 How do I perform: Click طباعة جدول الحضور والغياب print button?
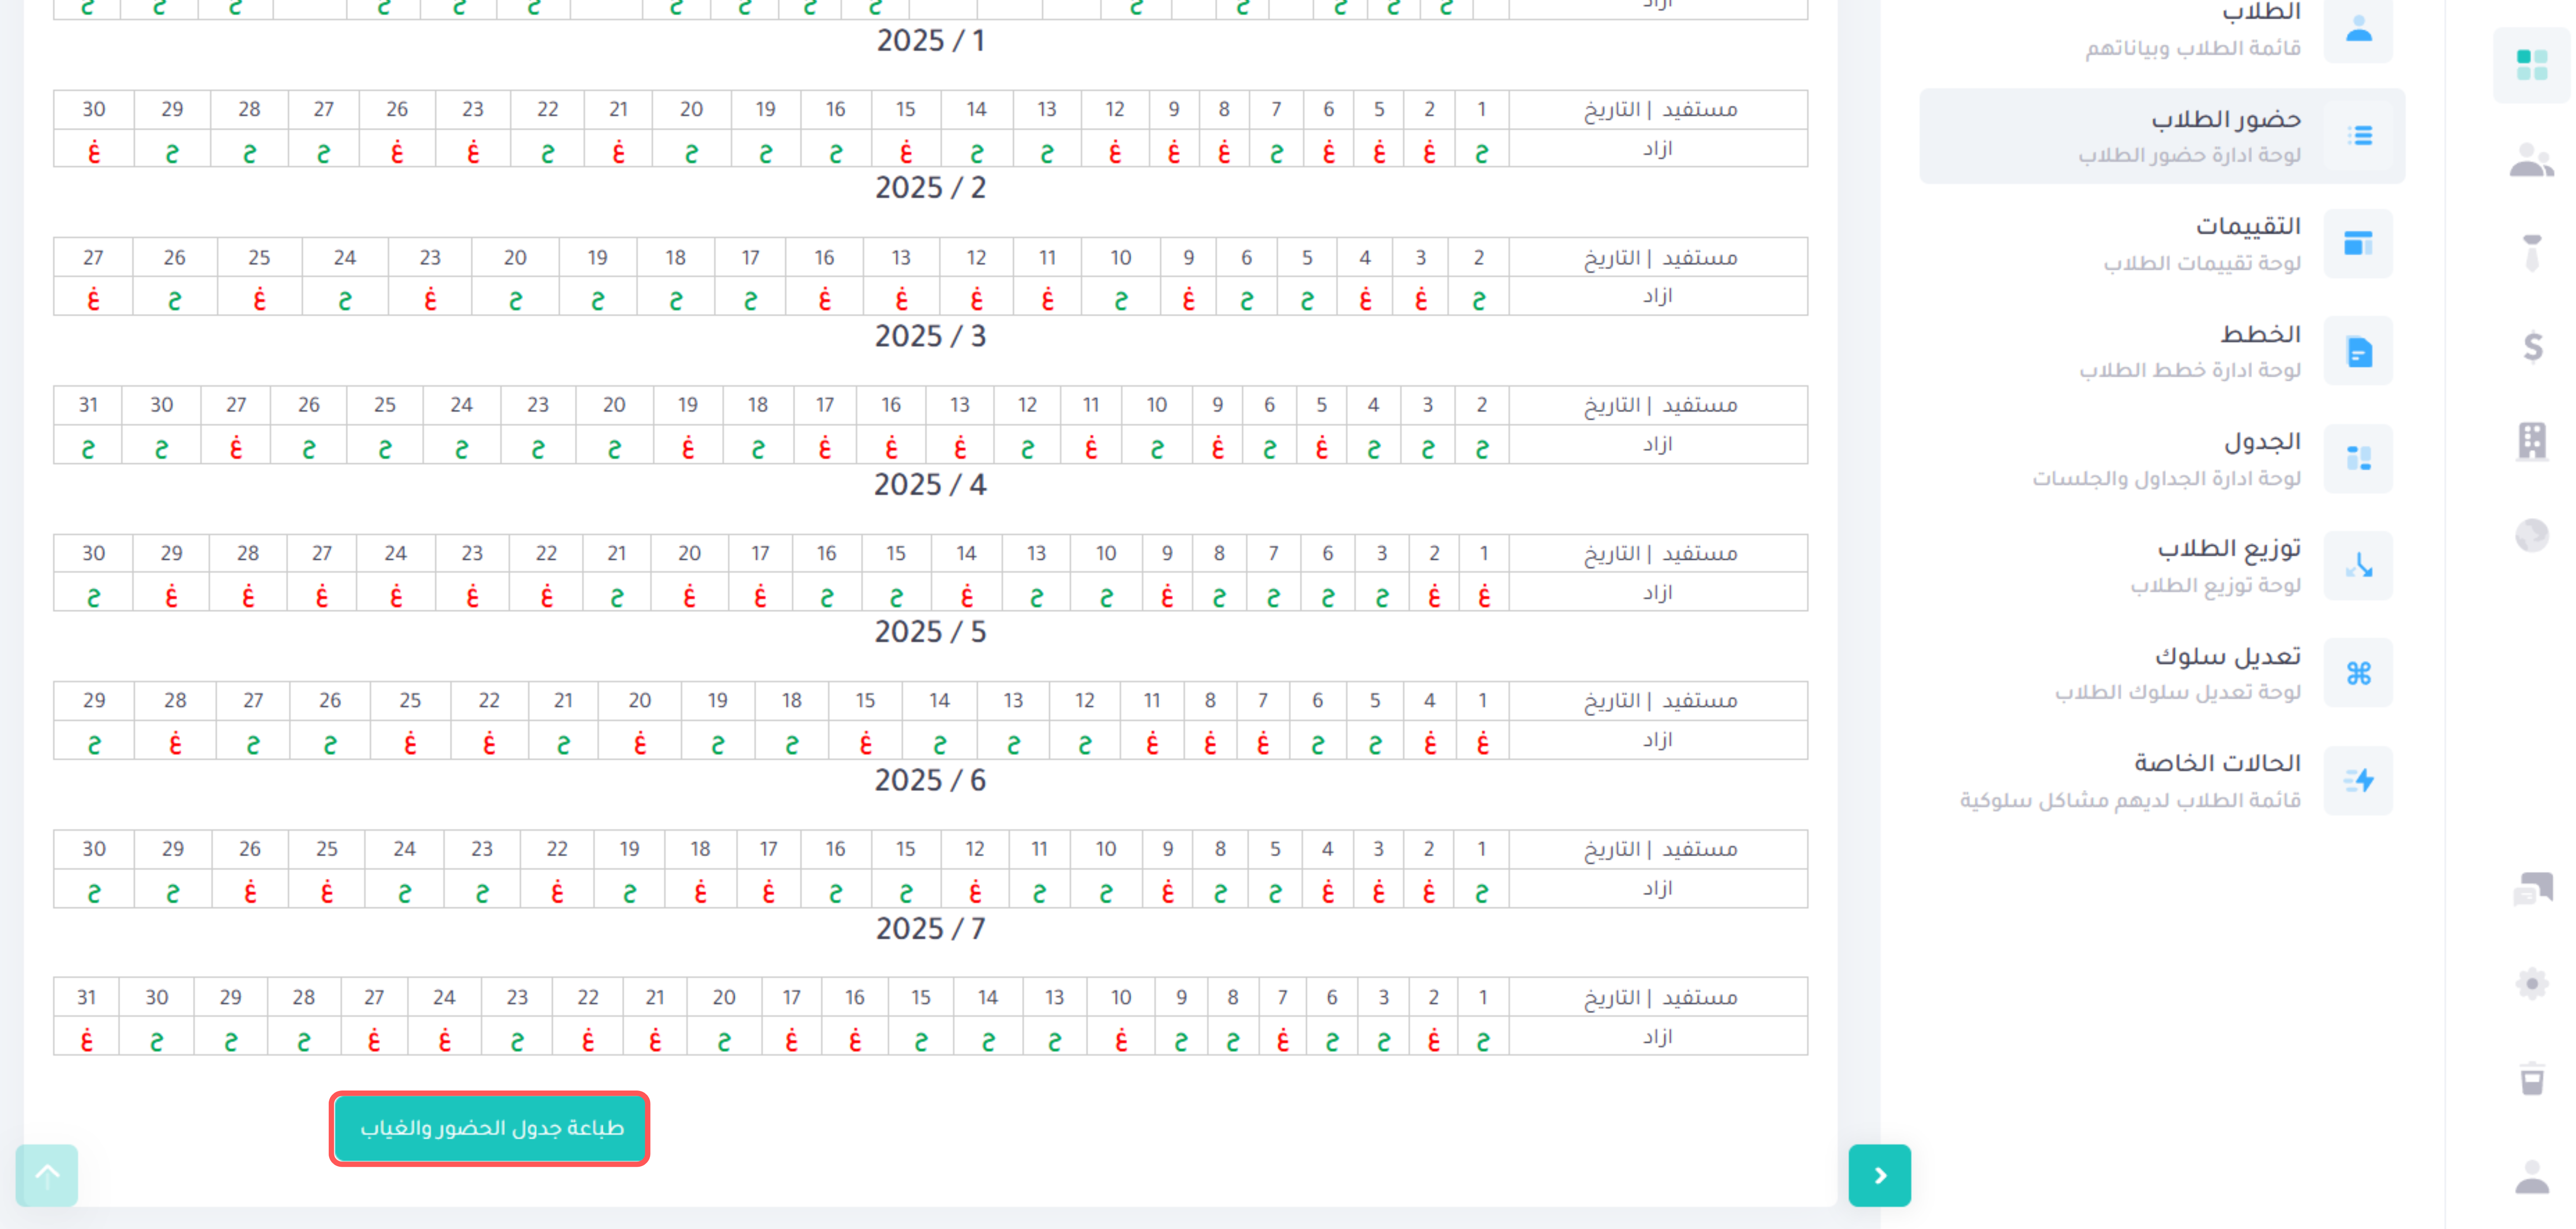(x=490, y=1128)
